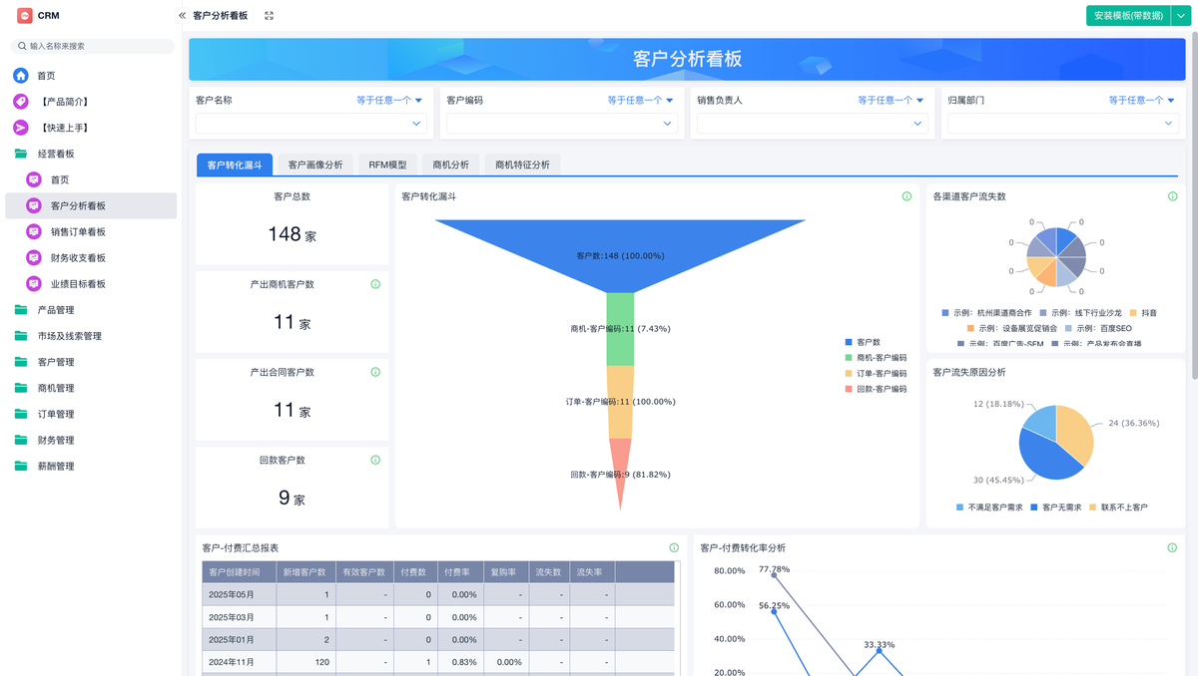
Task: Click info icon on 产出商机客户数 card
Action: click(x=375, y=284)
